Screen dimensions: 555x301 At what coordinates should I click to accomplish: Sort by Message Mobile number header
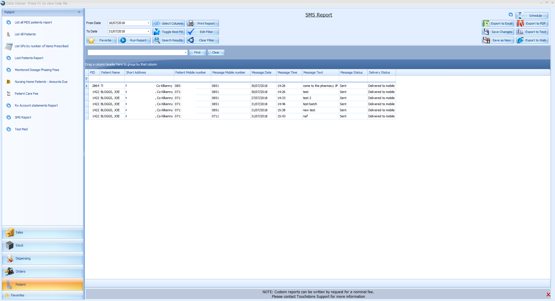231,72
